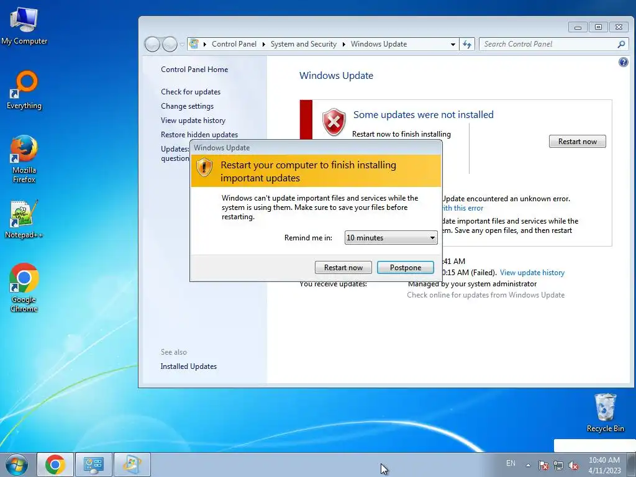Viewport: 636px width, 477px height.
Task: Open Change settings link
Action: pos(187,106)
